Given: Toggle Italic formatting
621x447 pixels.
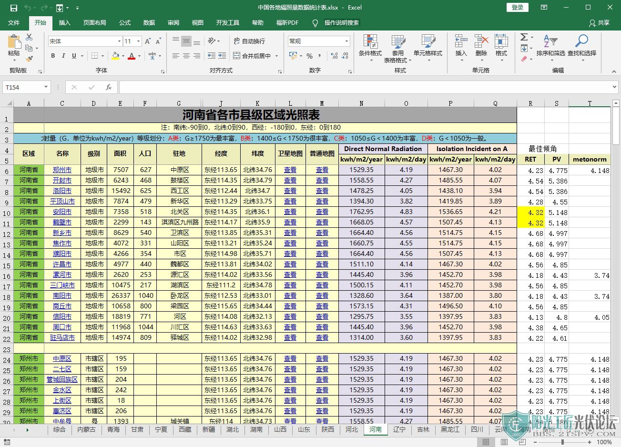Looking at the screenshot, I should pyautogui.click(x=63, y=56).
